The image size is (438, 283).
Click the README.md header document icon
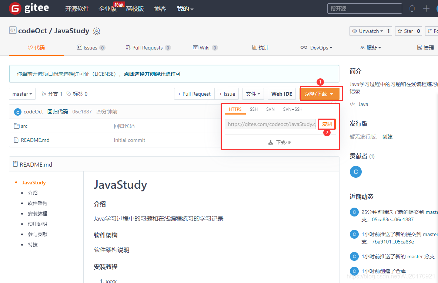[x=15, y=164]
